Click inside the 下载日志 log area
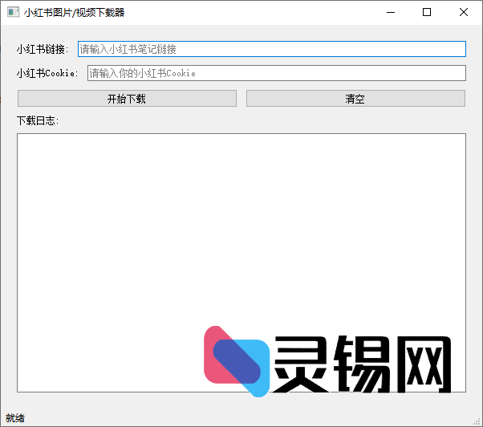 [241, 262]
